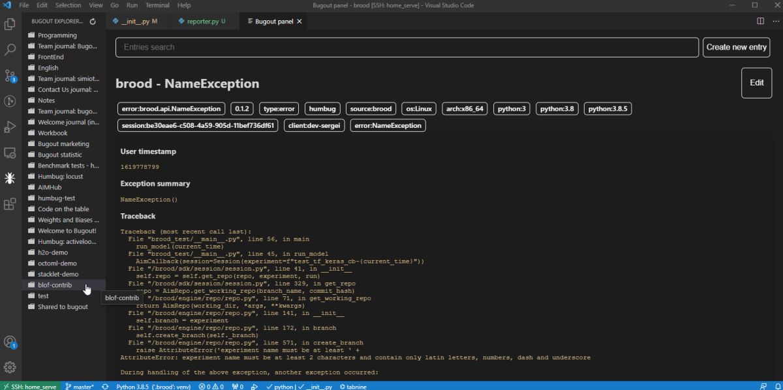This screenshot has height=390, width=783.
Task: Open SSH: home_serve remote indicator
Action: click(30, 386)
